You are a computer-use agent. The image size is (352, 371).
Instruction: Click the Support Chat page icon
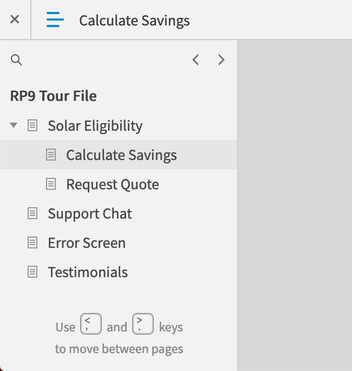pyautogui.click(x=32, y=213)
